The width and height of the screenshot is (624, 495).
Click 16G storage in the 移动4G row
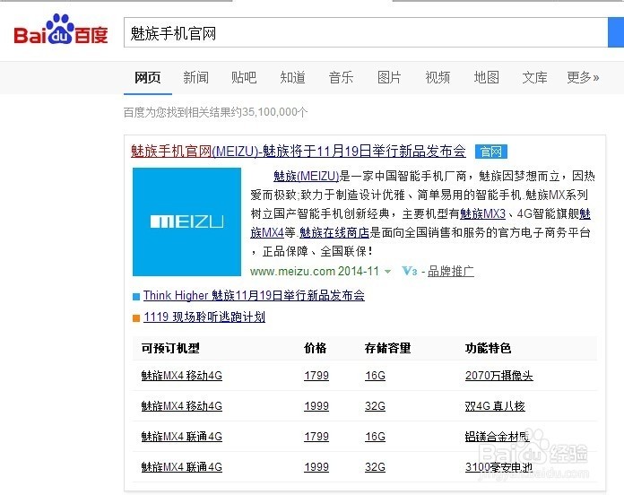pyautogui.click(x=376, y=375)
